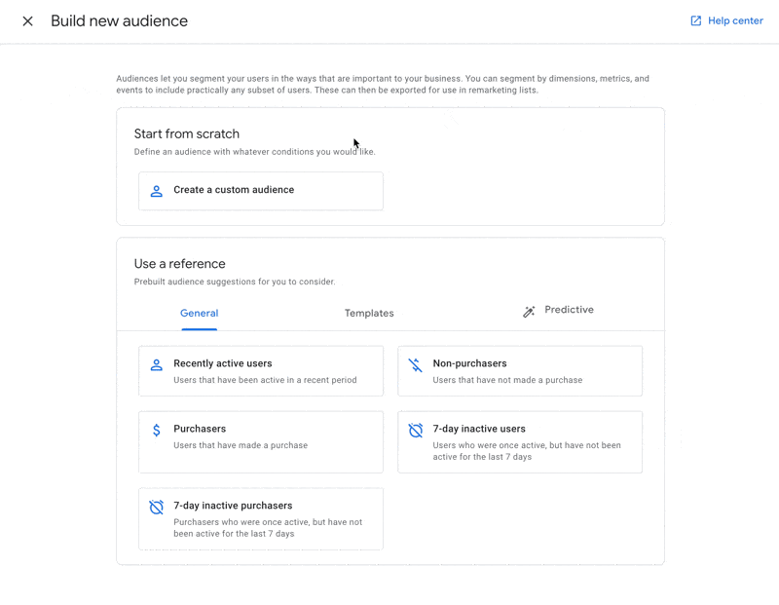
Task: Click the Use a reference heading
Action: [x=180, y=263]
